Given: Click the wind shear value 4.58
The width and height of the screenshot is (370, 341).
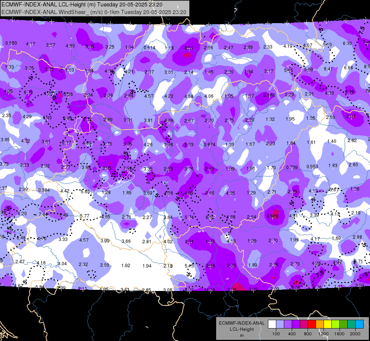Looking at the screenshot, I should tap(189, 96).
